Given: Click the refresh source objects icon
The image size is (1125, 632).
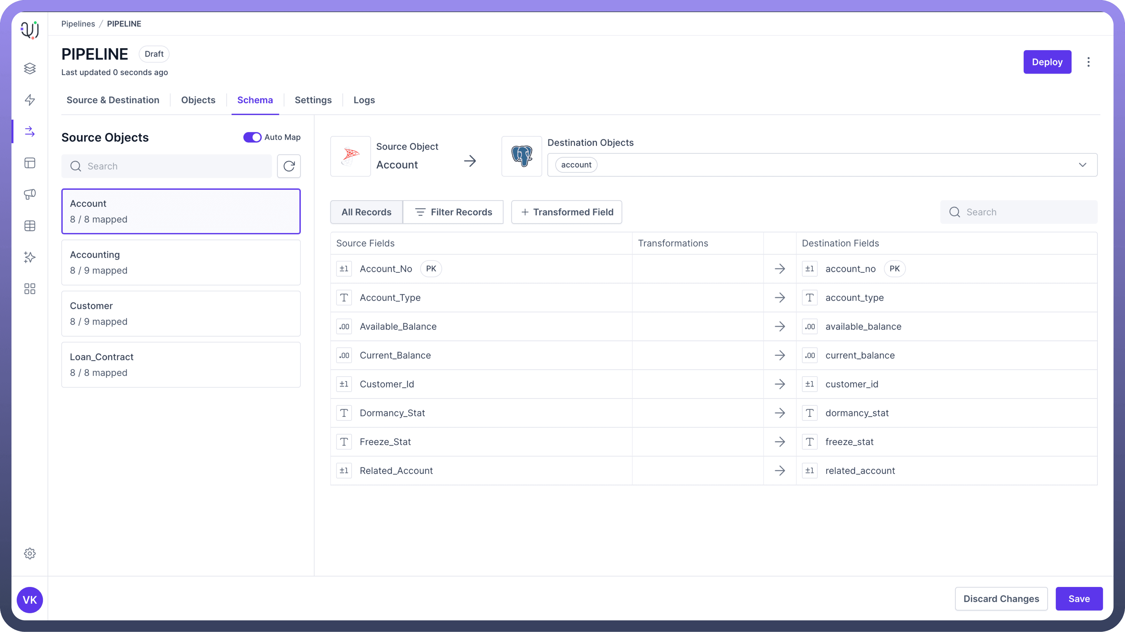Looking at the screenshot, I should pyautogui.click(x=289, y=166).
